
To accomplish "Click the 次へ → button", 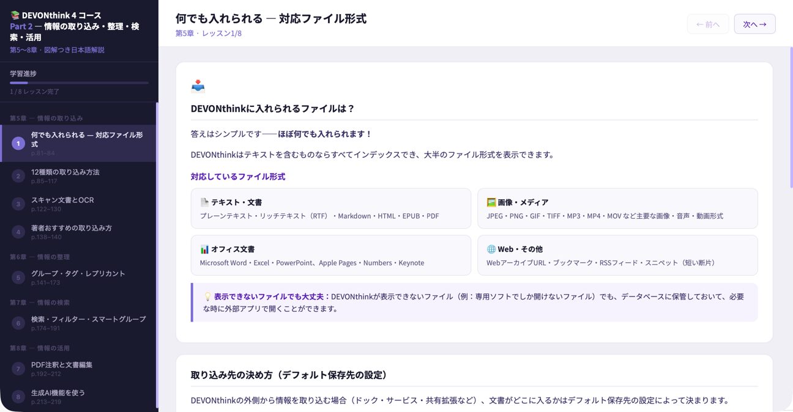I will [754, 24].
